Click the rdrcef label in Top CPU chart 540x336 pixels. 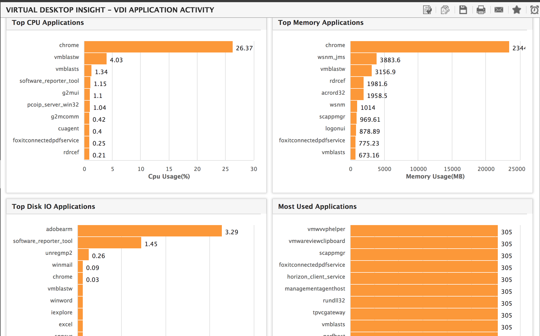pos(71,152)
